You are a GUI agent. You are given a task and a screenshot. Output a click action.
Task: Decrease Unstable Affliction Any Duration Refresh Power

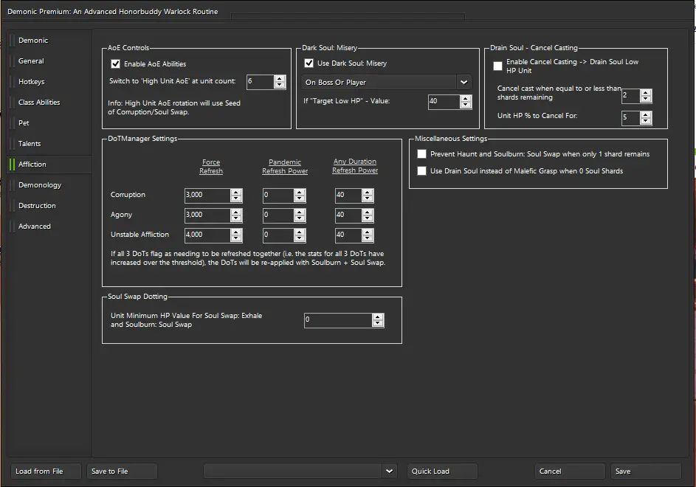point(367,238)
